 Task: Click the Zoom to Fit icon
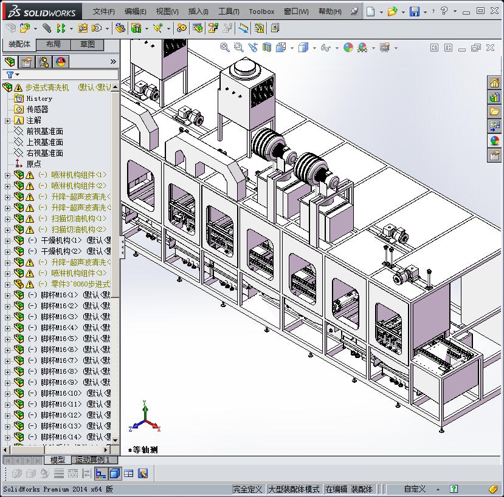[225, 47]
